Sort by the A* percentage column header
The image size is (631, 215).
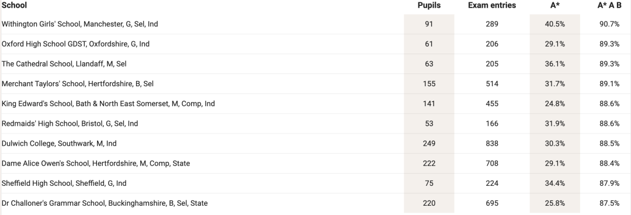555,5
